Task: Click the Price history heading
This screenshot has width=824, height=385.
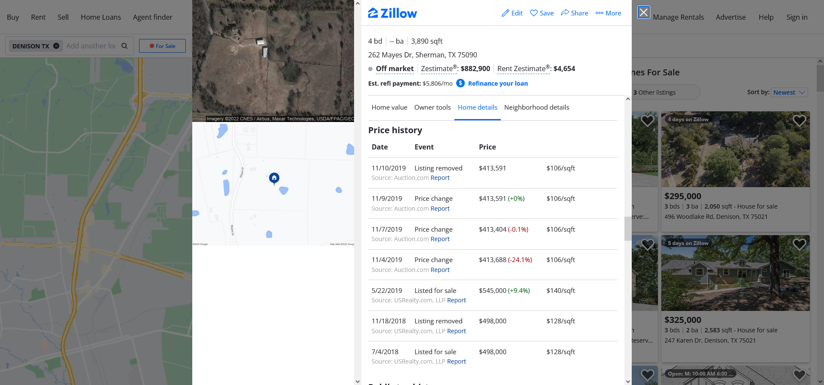Action: 395,130
